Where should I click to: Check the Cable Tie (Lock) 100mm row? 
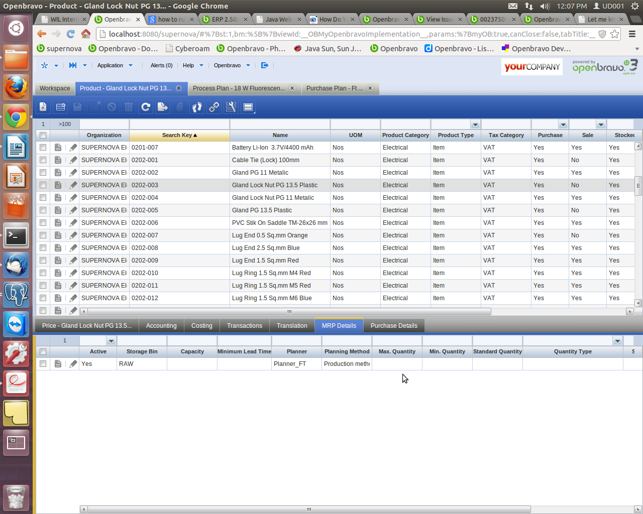point(43,160)
